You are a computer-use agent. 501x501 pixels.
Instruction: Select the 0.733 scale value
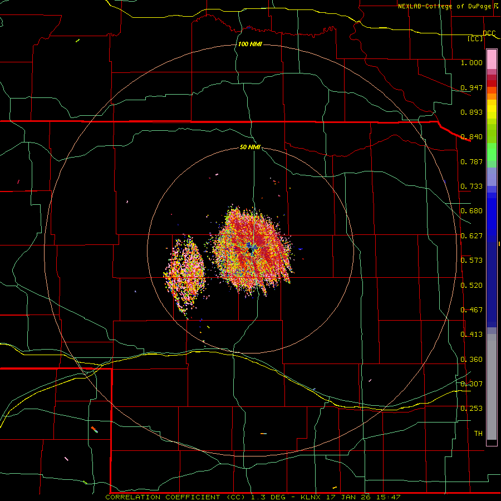pyautogui.click(x=471, y=186)
